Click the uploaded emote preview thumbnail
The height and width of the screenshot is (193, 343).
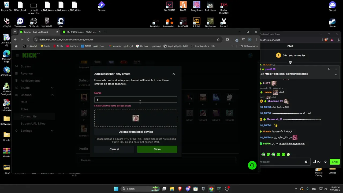click(x=136, y=118)
